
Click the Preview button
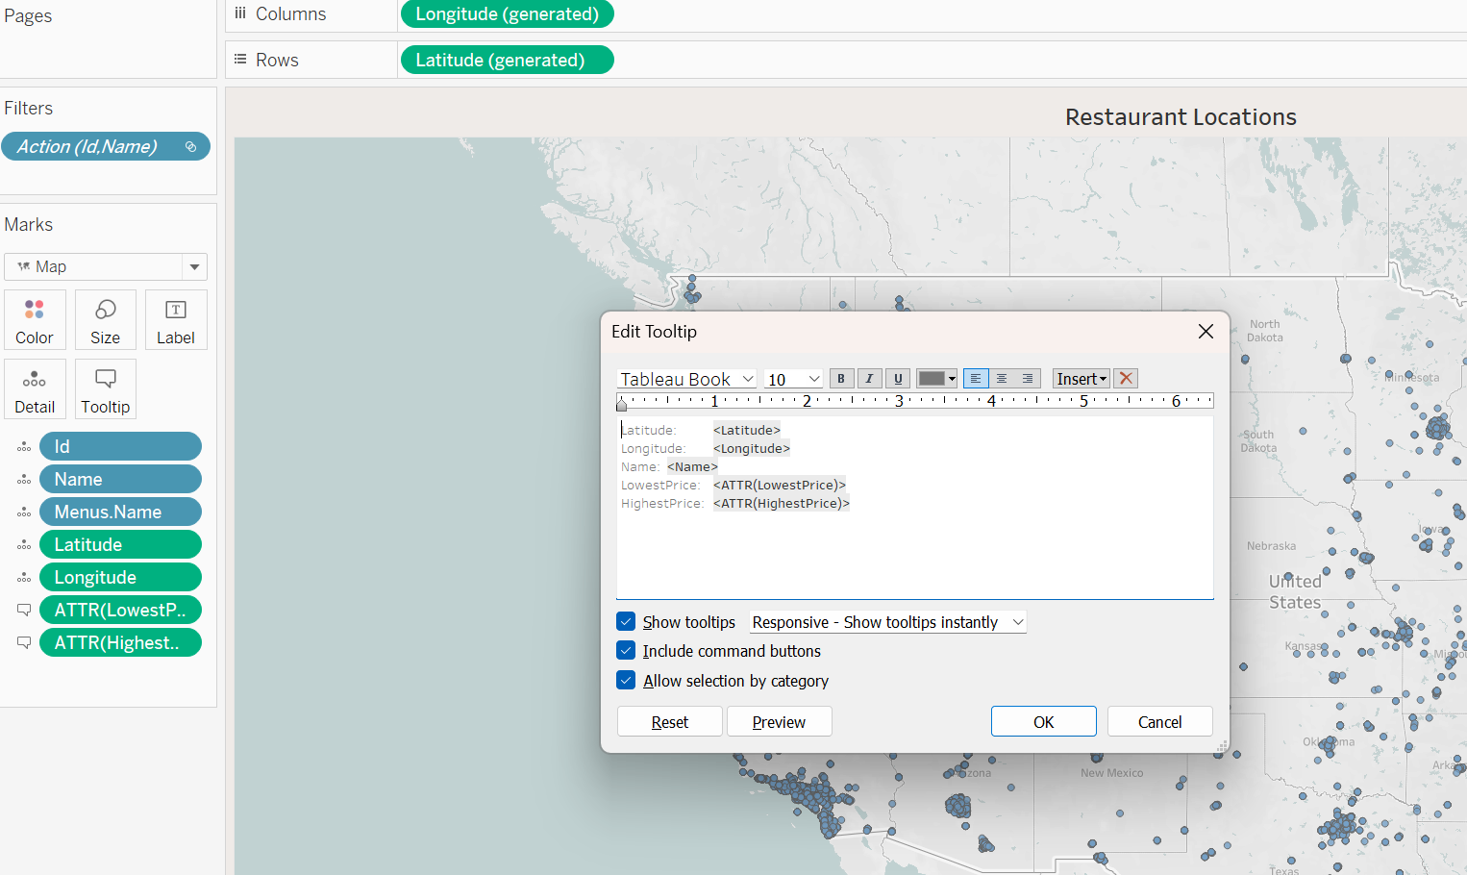780,722
